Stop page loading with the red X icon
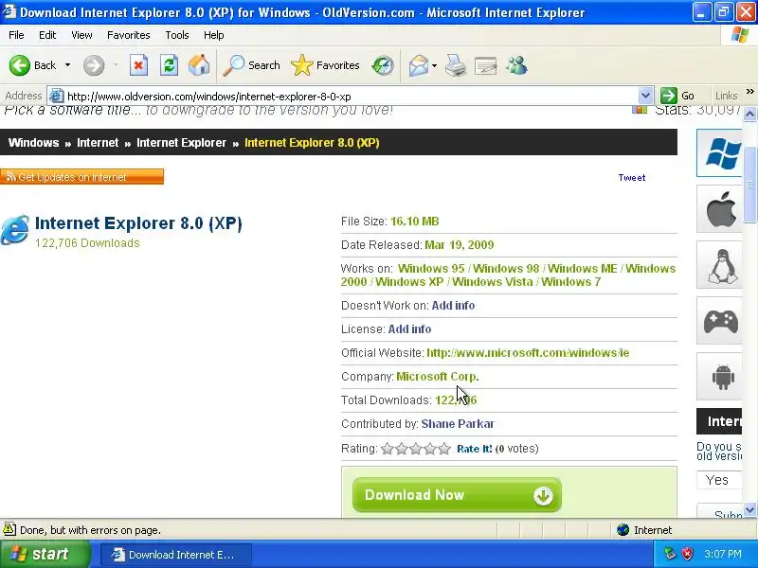758x568 pixels. [138, 65]
